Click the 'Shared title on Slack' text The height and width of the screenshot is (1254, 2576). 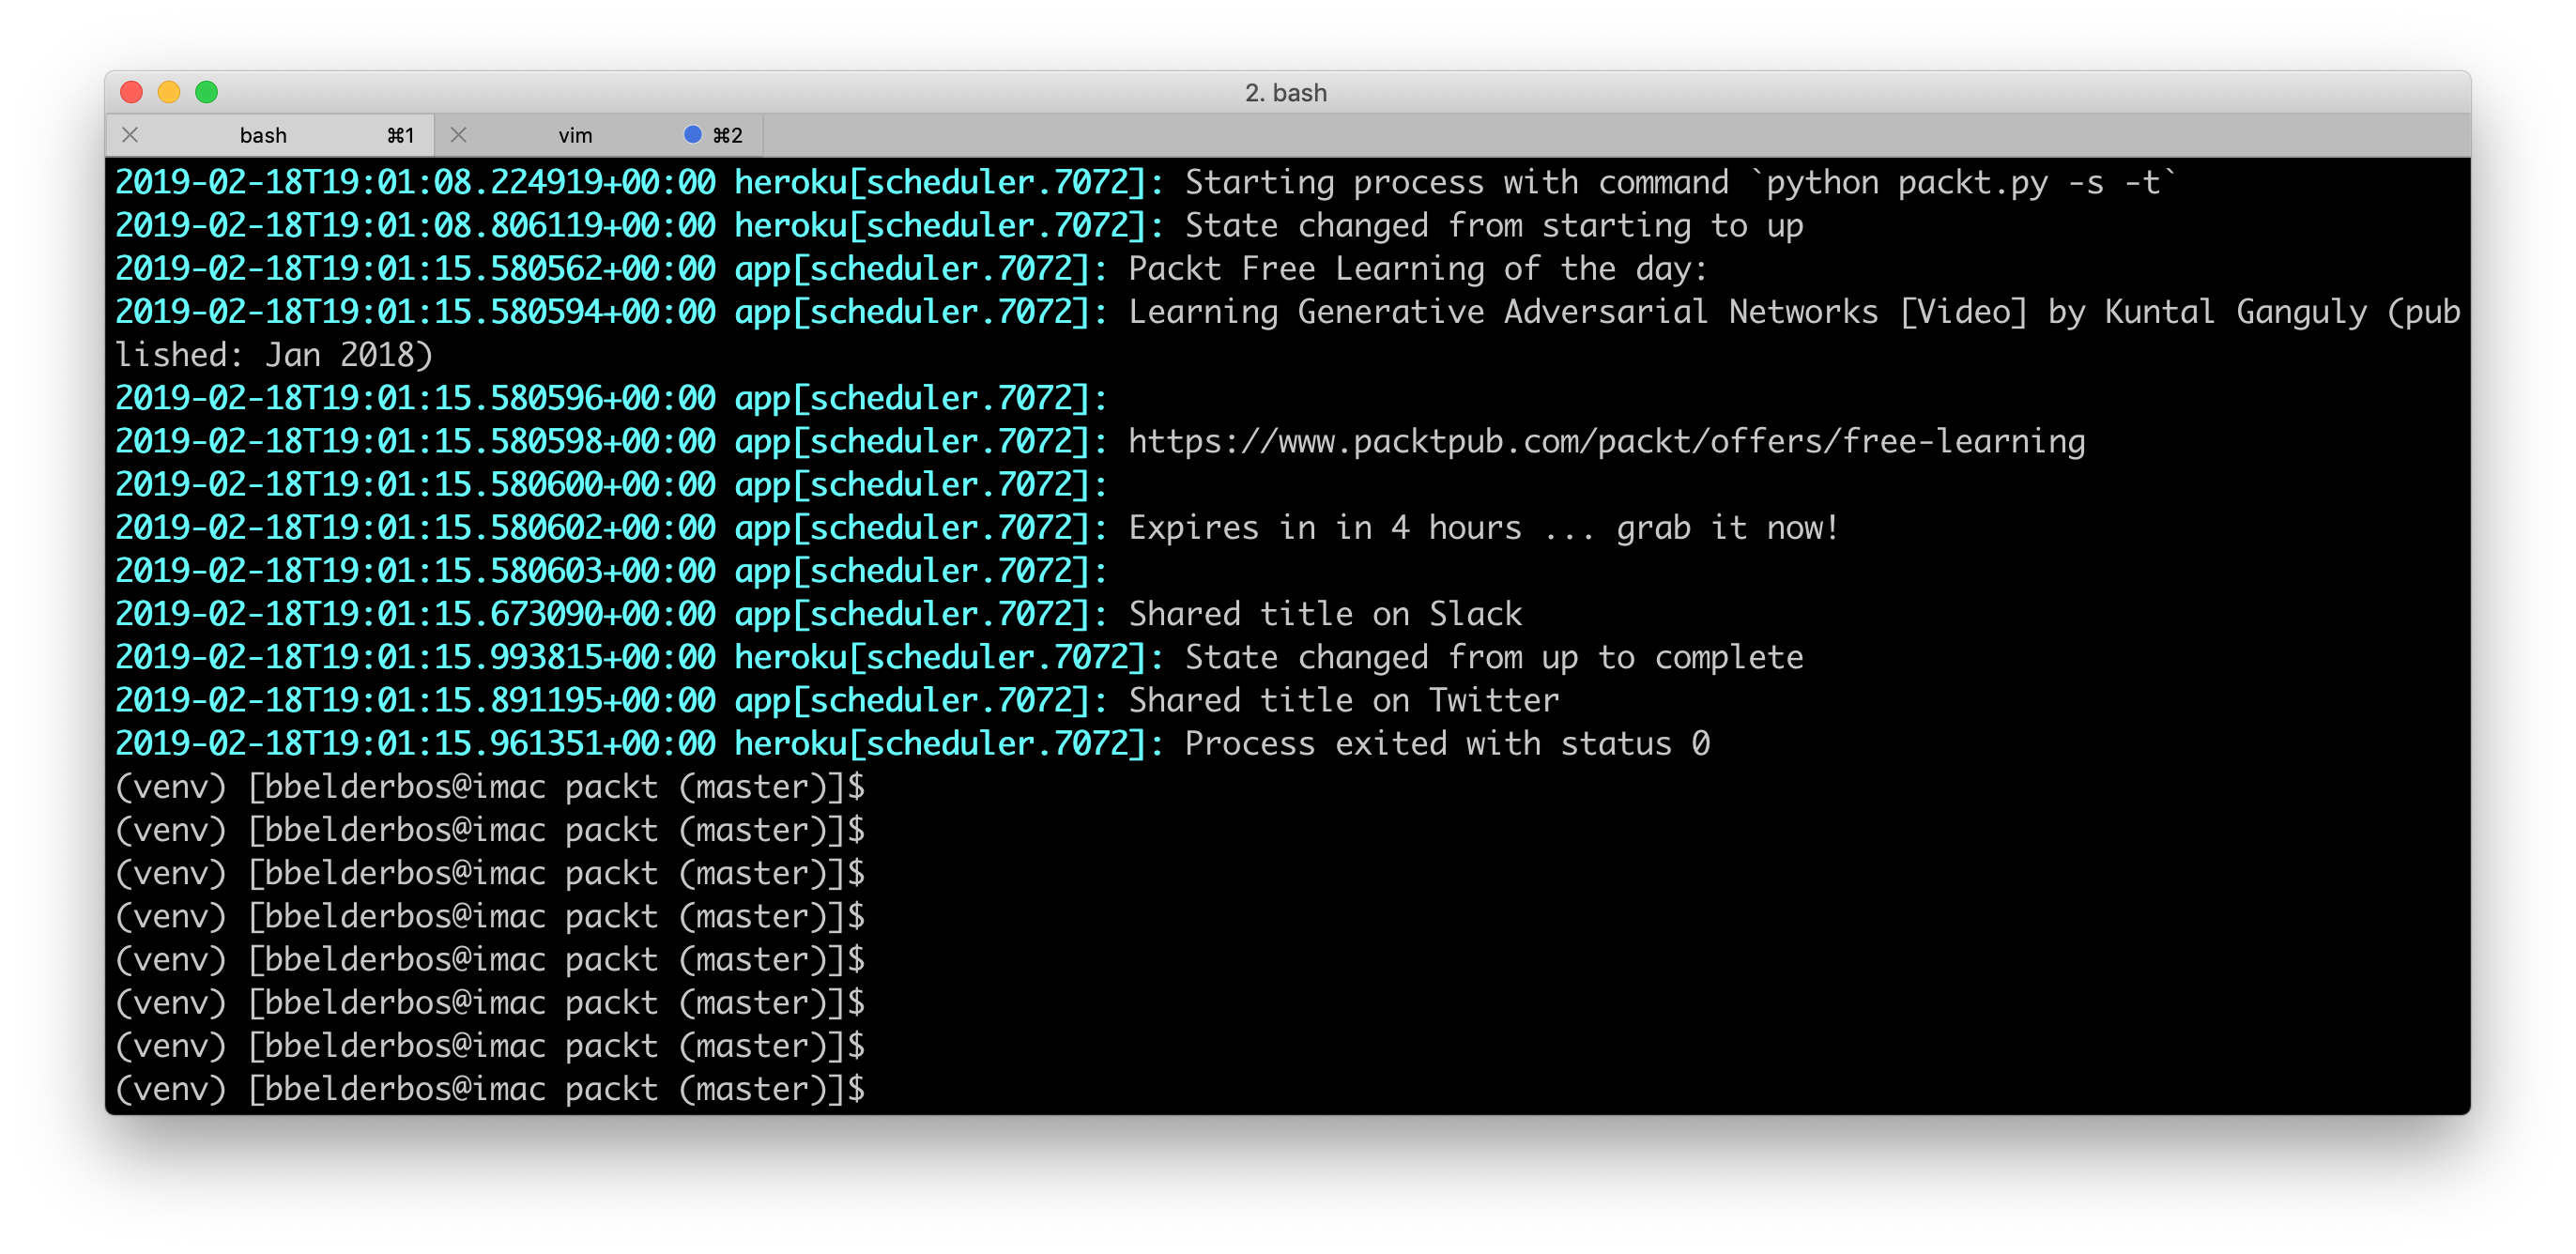(1325, 614)
